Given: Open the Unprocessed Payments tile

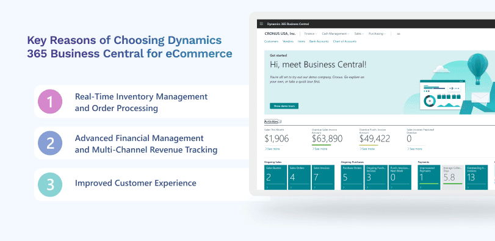Looking at the screenshot, I should 429,178.
